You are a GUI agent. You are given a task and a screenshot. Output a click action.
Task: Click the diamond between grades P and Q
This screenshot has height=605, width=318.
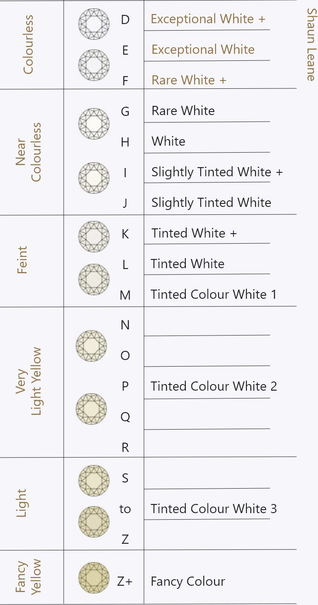pos(91,409)
